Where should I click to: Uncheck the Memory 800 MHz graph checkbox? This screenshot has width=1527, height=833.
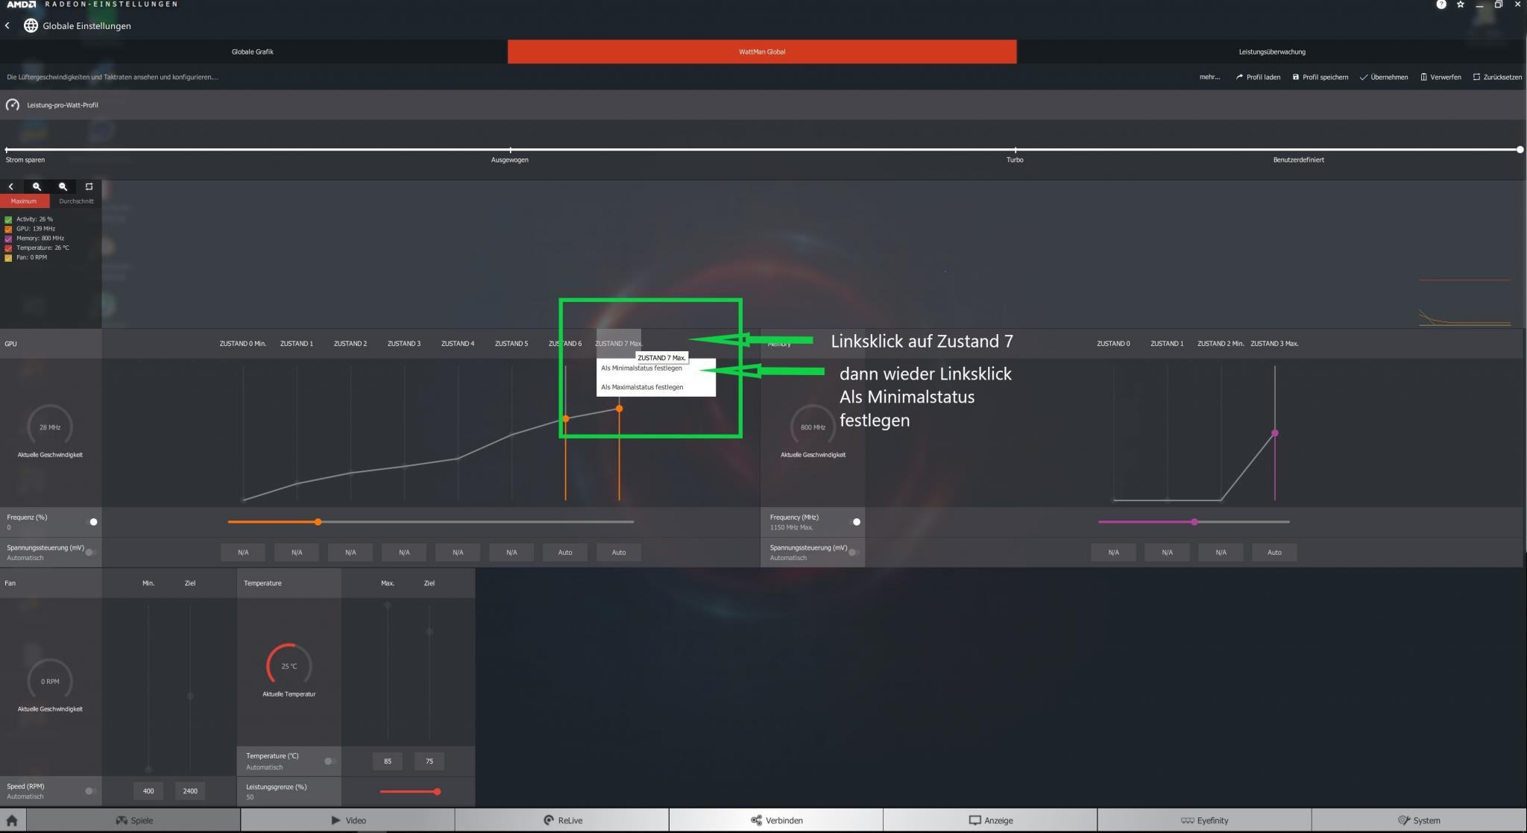[8, 239]
